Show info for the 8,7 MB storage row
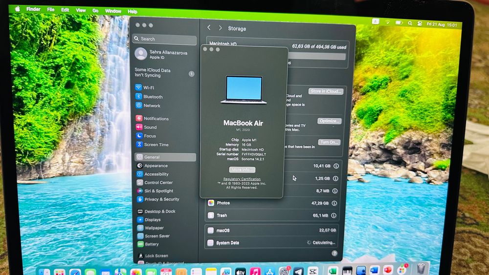This screenshot has width=489, height=275. (x=334, y=190)
